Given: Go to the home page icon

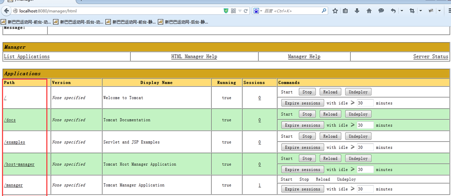Looking at the screenshot, I should point(369,11).
